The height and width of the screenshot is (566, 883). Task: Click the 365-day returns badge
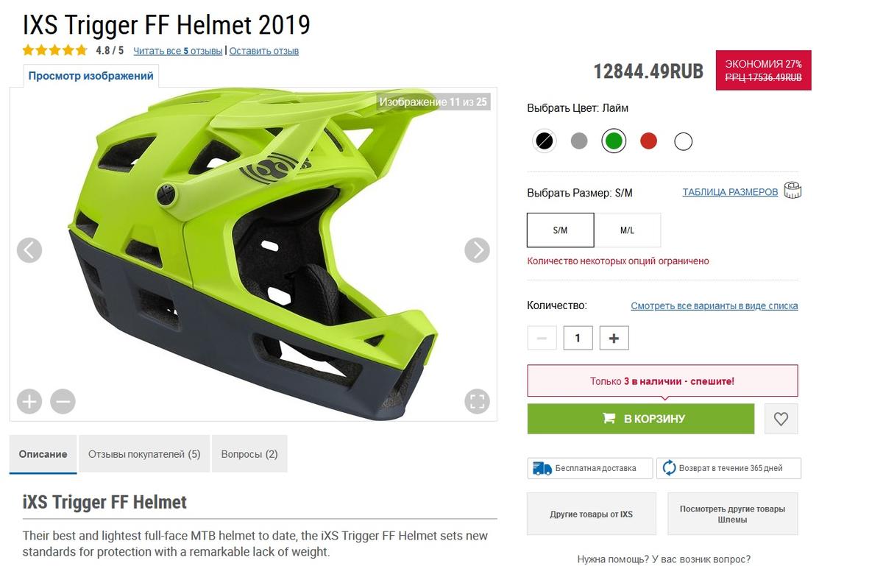tap(728, 468)
